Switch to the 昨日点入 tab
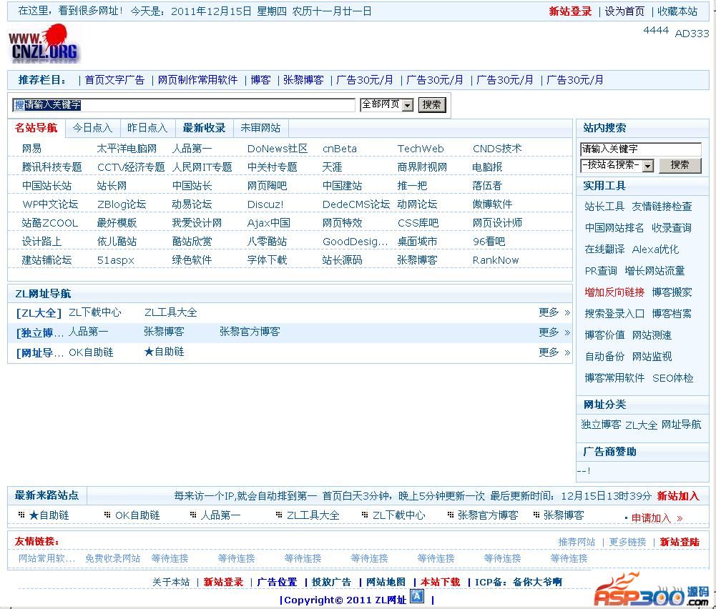 (x=147, y=128)
